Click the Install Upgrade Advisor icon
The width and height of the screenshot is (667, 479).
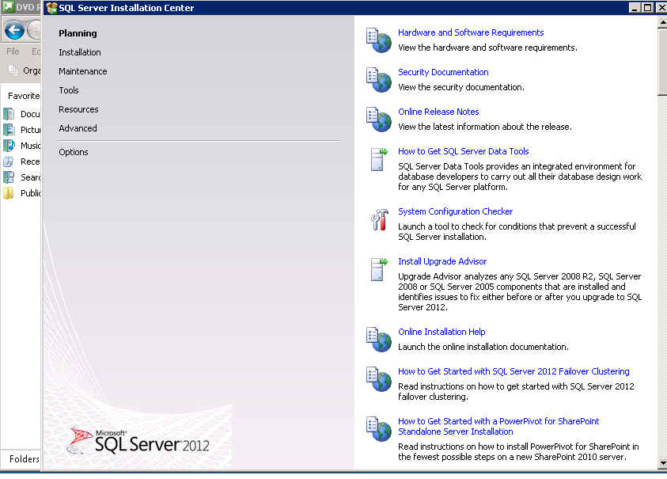pyautogui.click(x=380, y=269)
